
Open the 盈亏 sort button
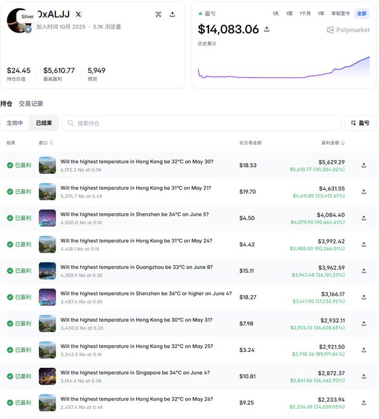(360, 123)
